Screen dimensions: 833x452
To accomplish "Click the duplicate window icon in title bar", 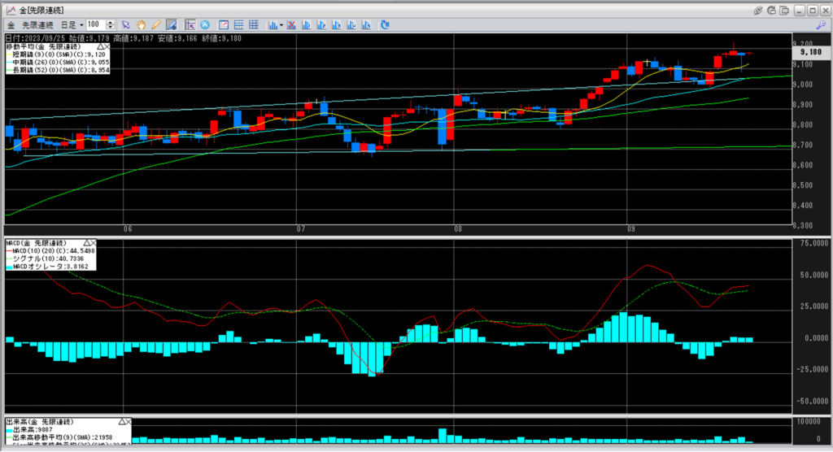I will pyautogui.click(x=784, y=10).
